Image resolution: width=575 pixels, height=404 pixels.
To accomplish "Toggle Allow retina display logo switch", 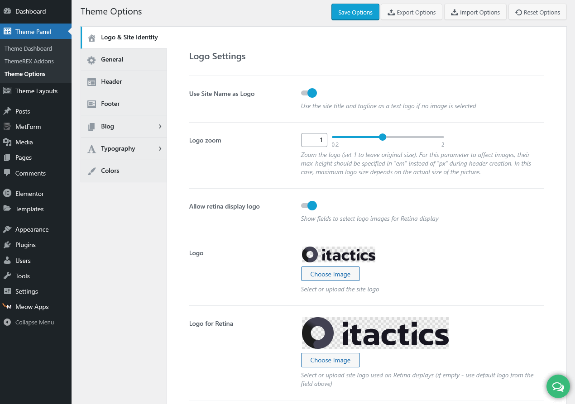I will click(x=309, y=206).
